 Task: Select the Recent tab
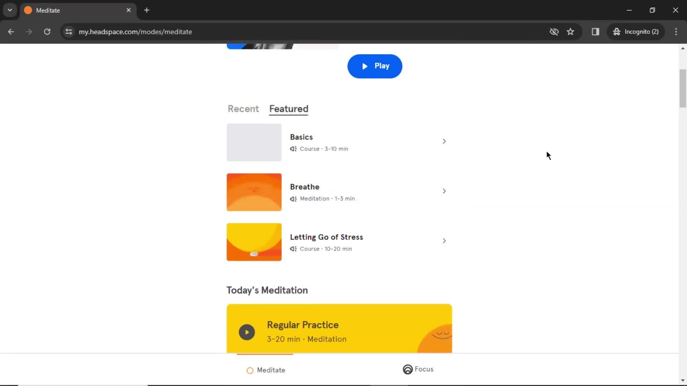(243, 108)
